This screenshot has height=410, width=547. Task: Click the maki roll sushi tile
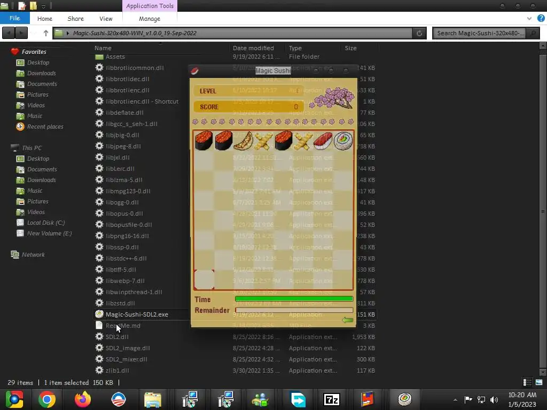(343, 141)
